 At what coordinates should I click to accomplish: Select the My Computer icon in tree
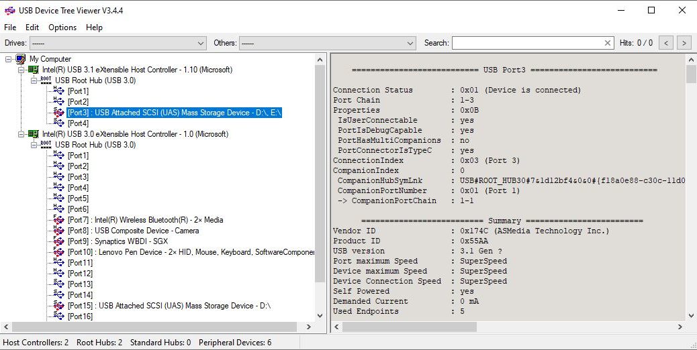pos(20,59)
